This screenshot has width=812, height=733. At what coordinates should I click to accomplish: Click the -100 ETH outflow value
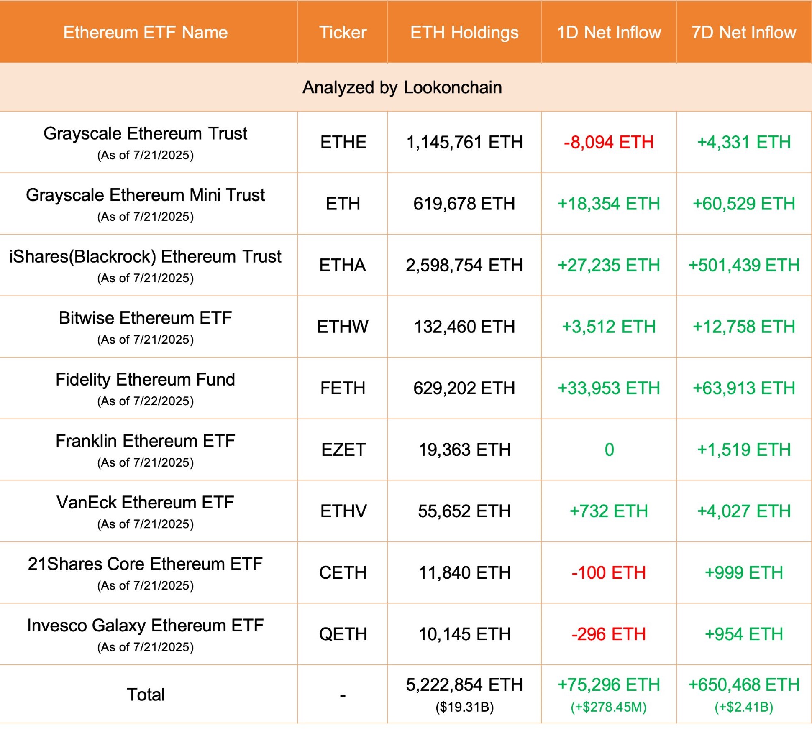click(609, 573)
